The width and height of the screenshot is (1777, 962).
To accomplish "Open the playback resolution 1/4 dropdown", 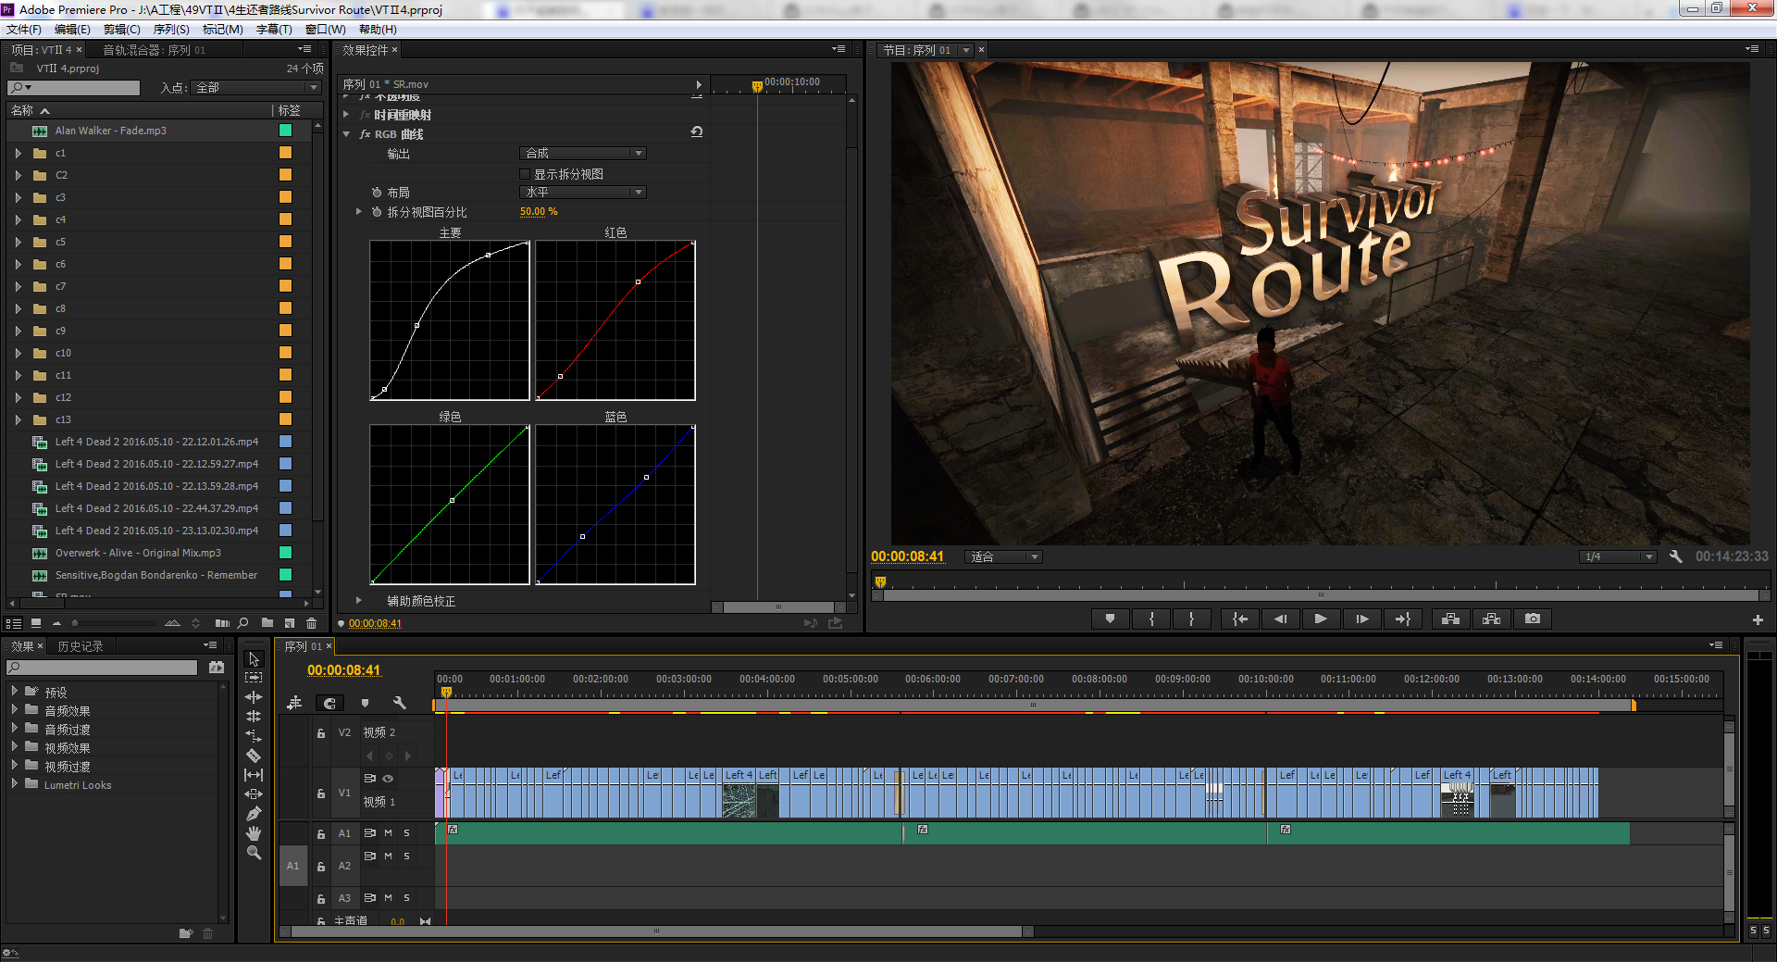I will (1619, 556).
